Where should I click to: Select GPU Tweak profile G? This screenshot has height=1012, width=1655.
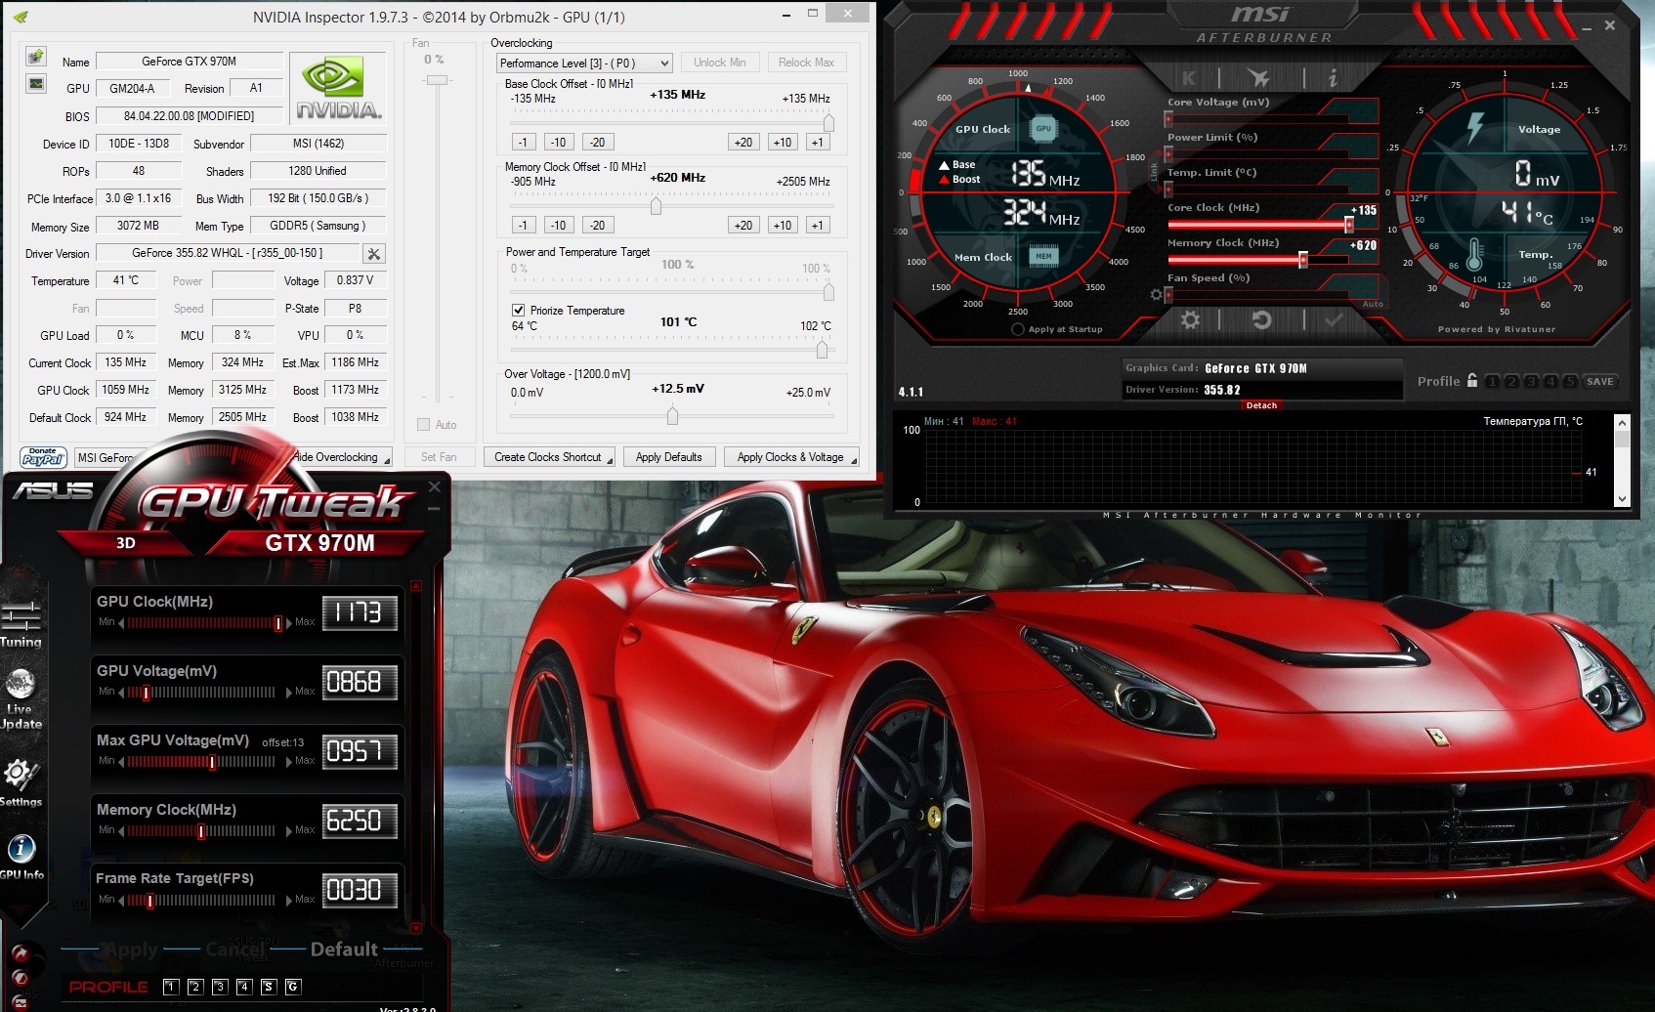tap(292, 987)
